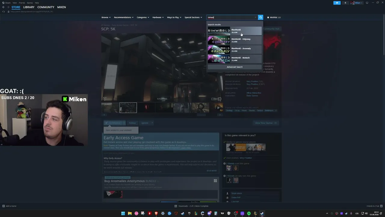Select the RimWorld search result
The height and width of the screenshot is (217, 385).
point(235,31)
